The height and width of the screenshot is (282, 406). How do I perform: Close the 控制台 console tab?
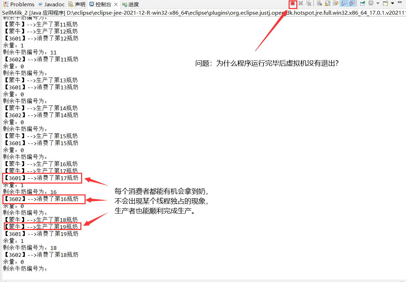coord(116,5)
